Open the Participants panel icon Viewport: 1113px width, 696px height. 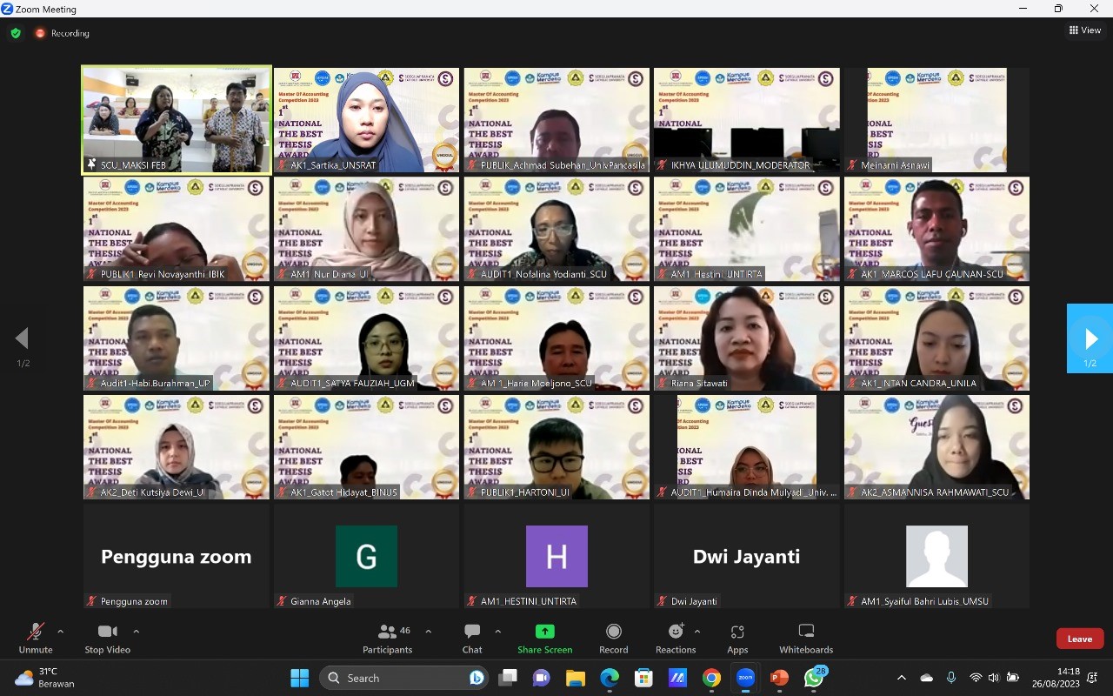tap(387, 632)
